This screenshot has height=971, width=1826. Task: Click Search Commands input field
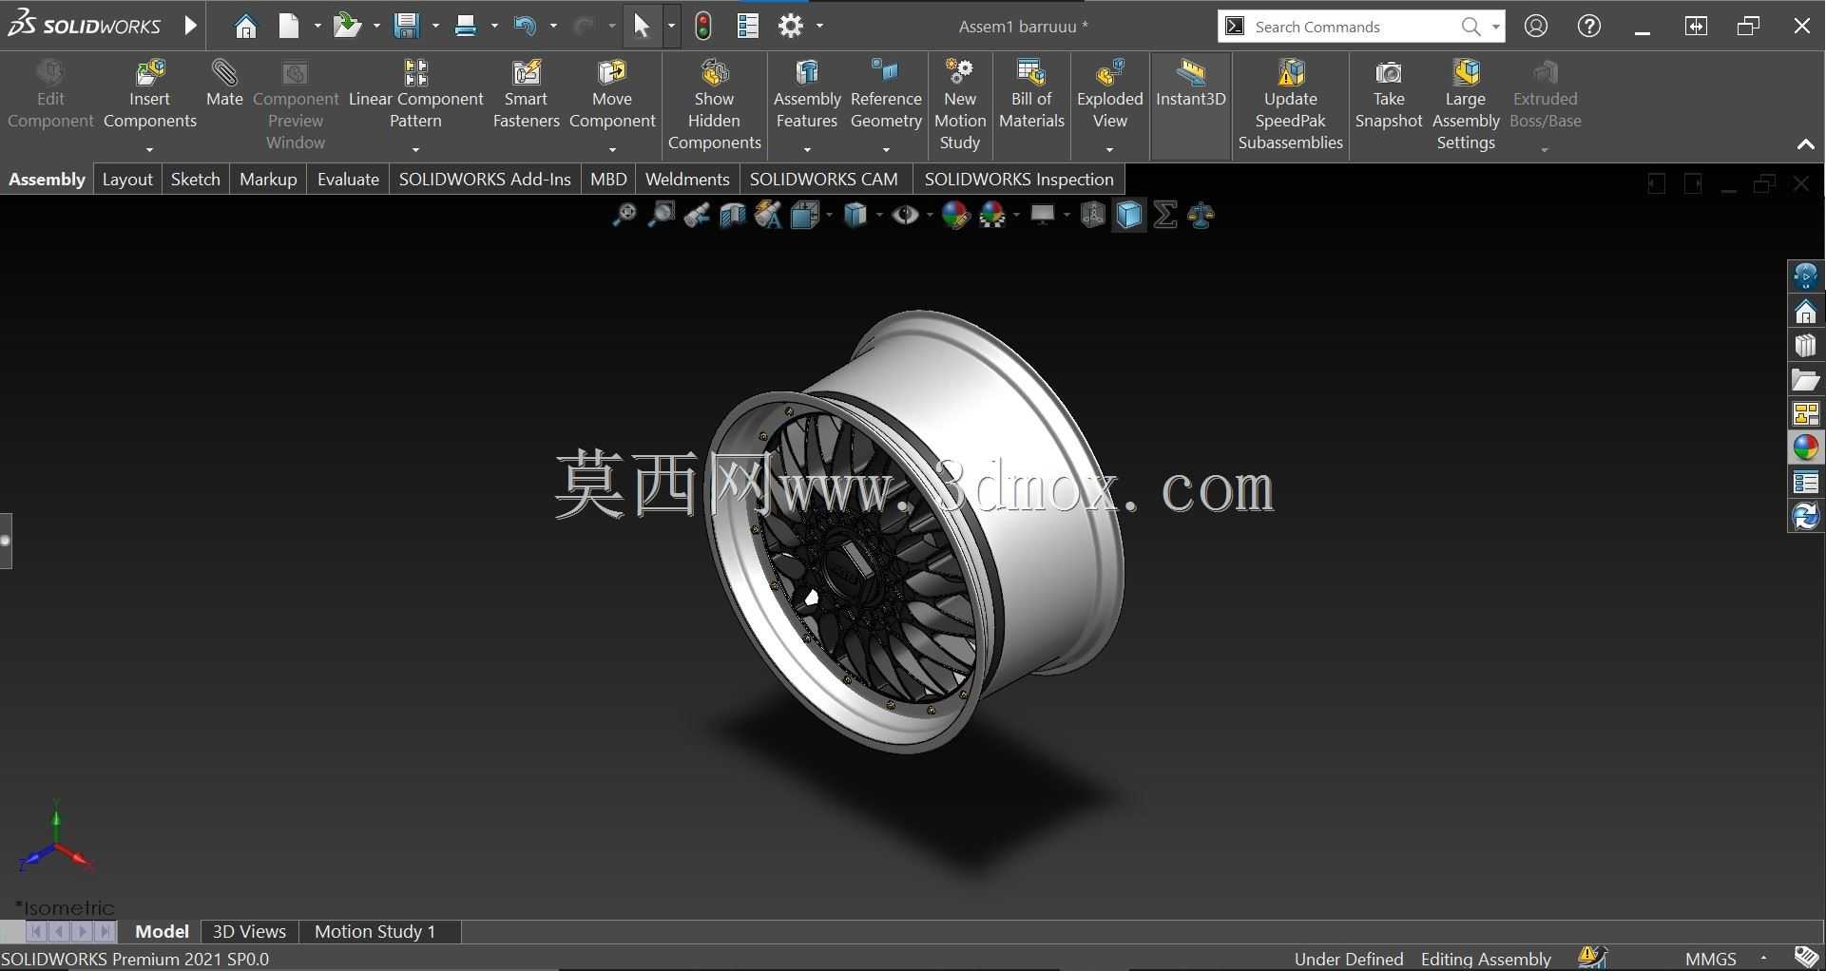[x=1354, y=27]
